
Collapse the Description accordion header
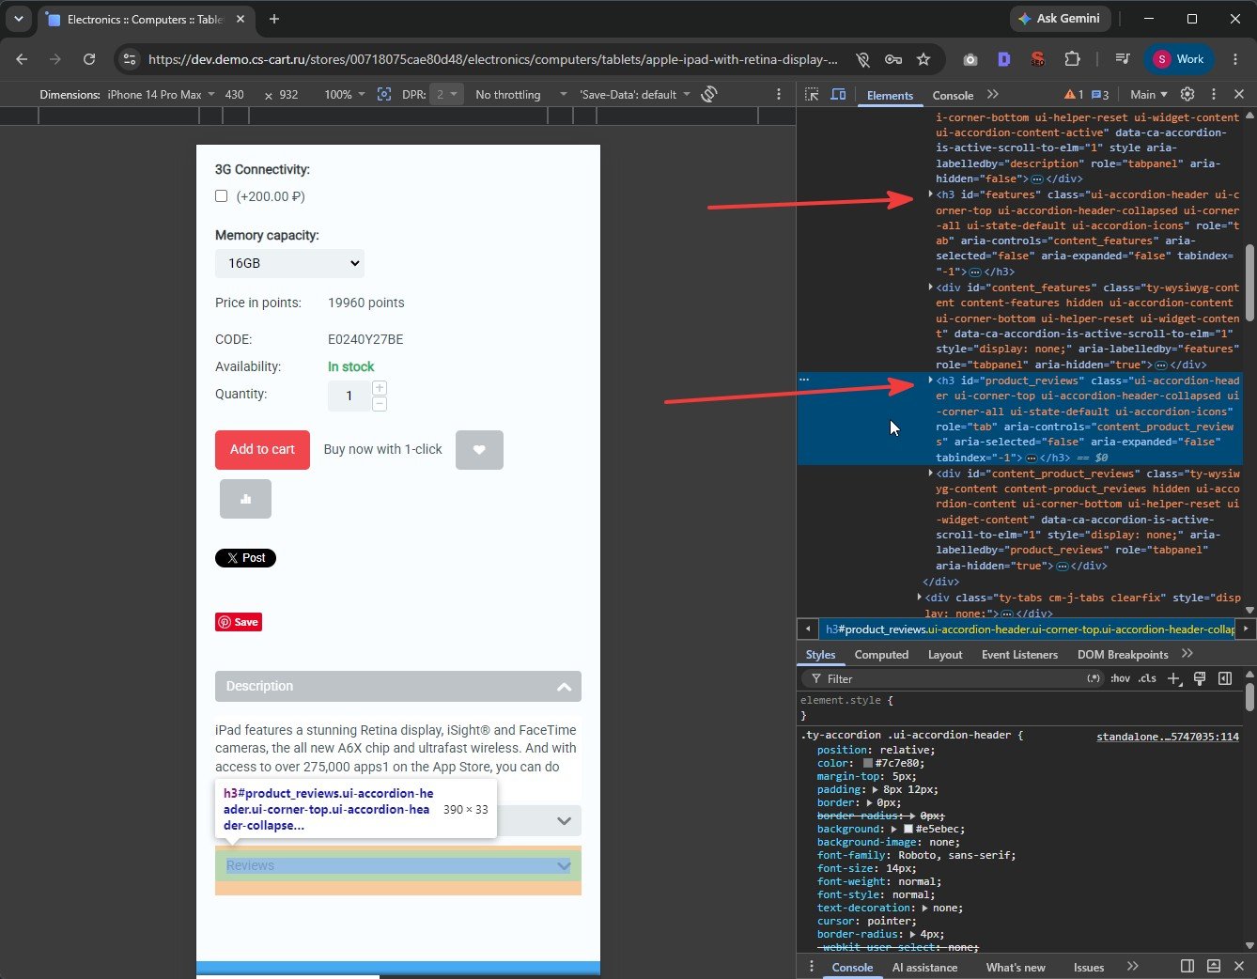(397, 687)
